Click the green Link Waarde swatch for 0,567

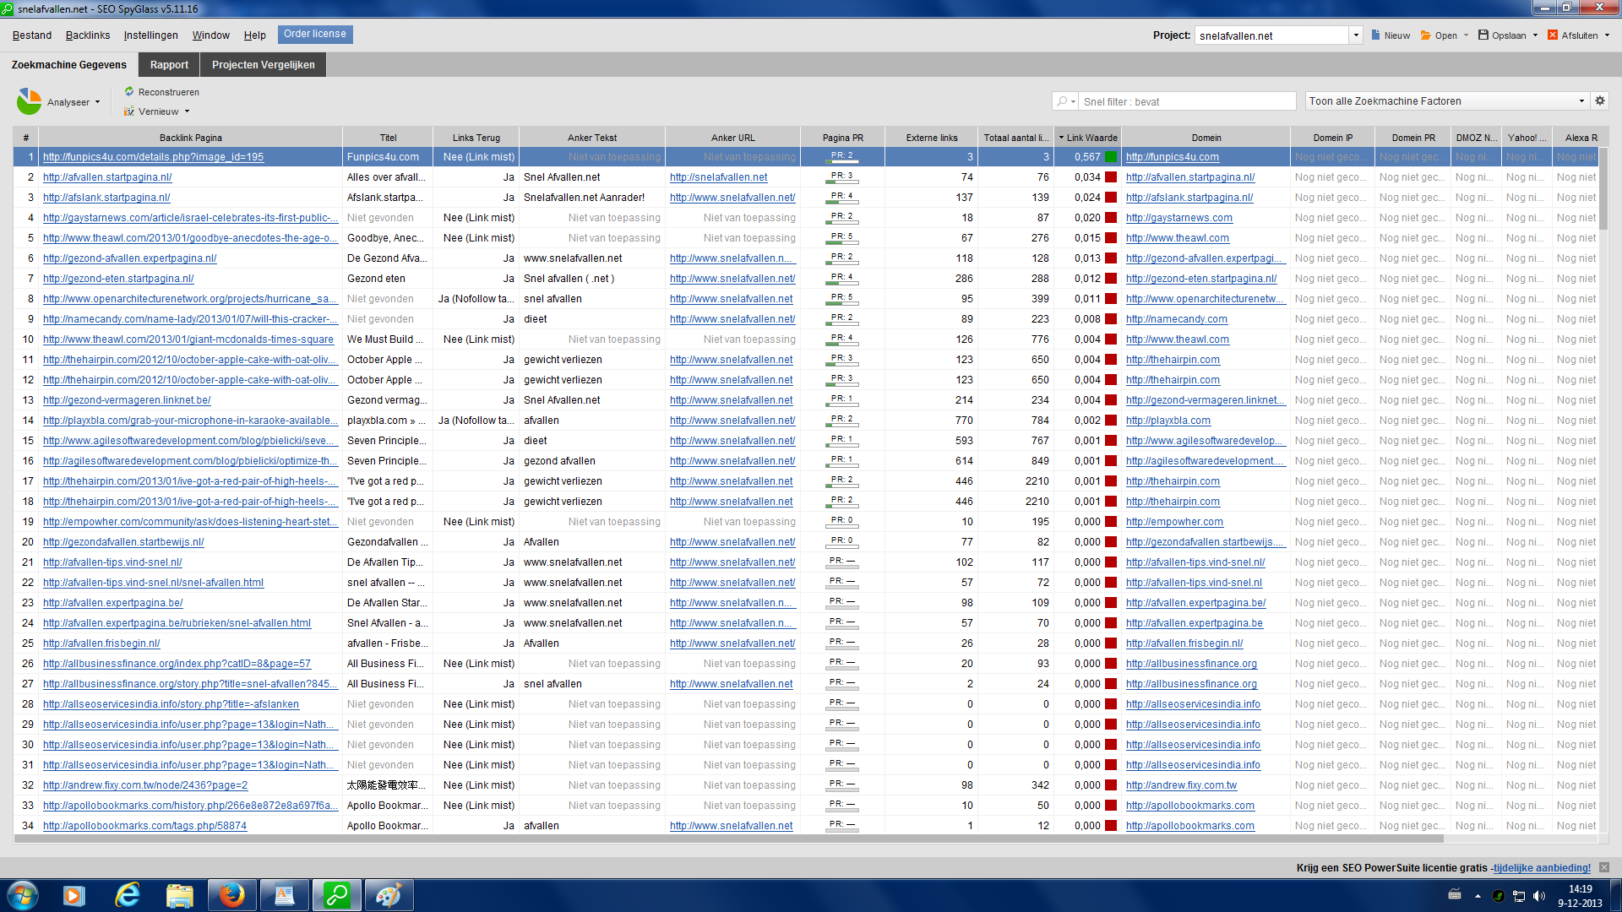coord(1111,157)
